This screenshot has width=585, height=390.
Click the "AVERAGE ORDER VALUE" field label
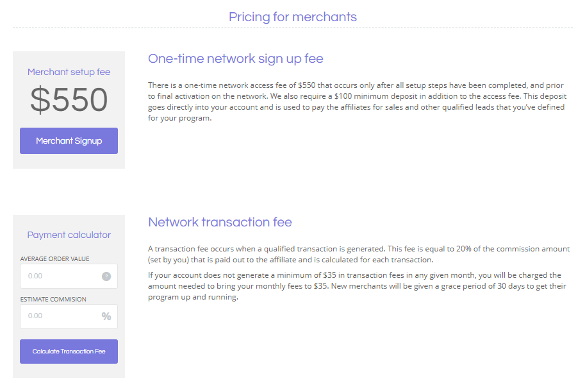54,259
